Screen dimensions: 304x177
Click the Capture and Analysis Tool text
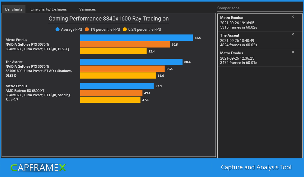pos(256,167)
